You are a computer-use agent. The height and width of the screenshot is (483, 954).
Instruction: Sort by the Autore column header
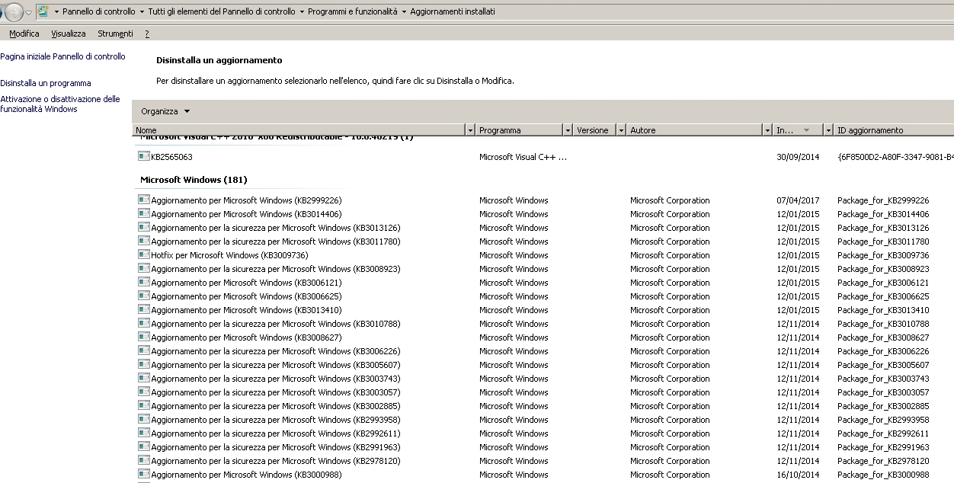pos(694,130)
